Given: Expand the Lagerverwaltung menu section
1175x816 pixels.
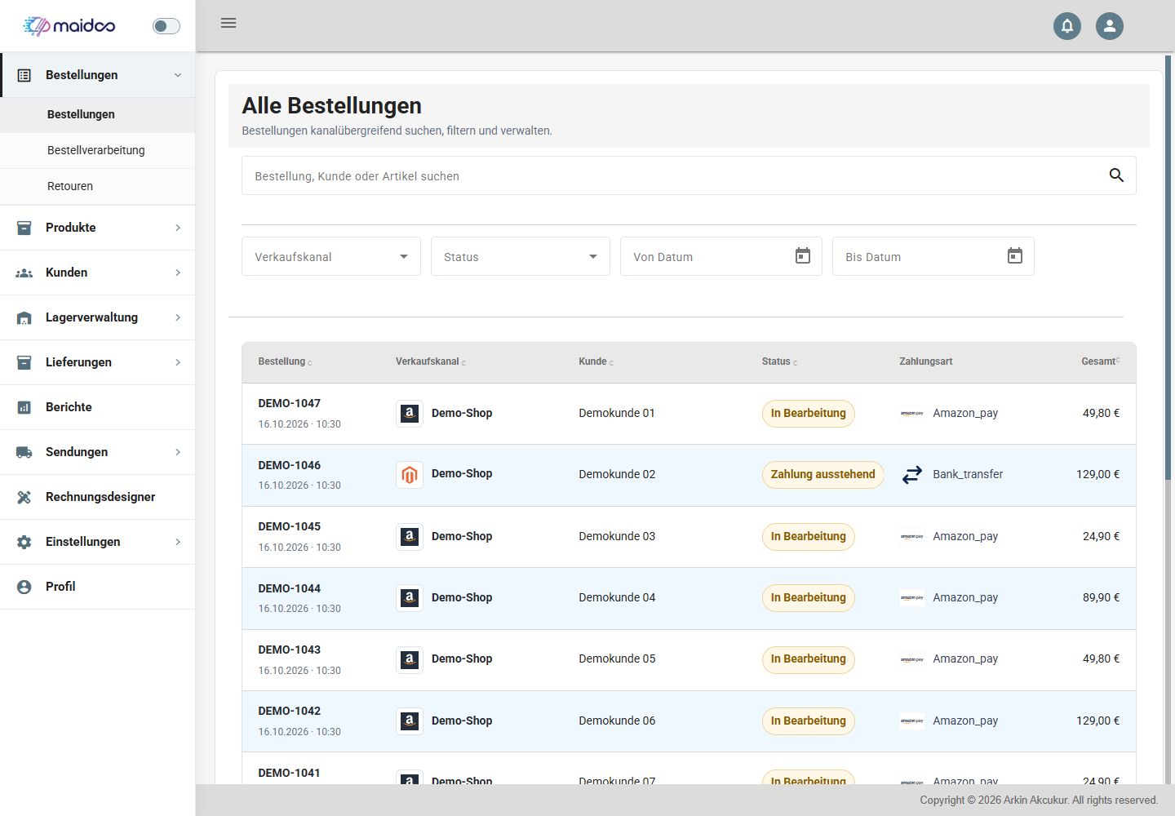Looking at the screenshot, I should 98,317.
